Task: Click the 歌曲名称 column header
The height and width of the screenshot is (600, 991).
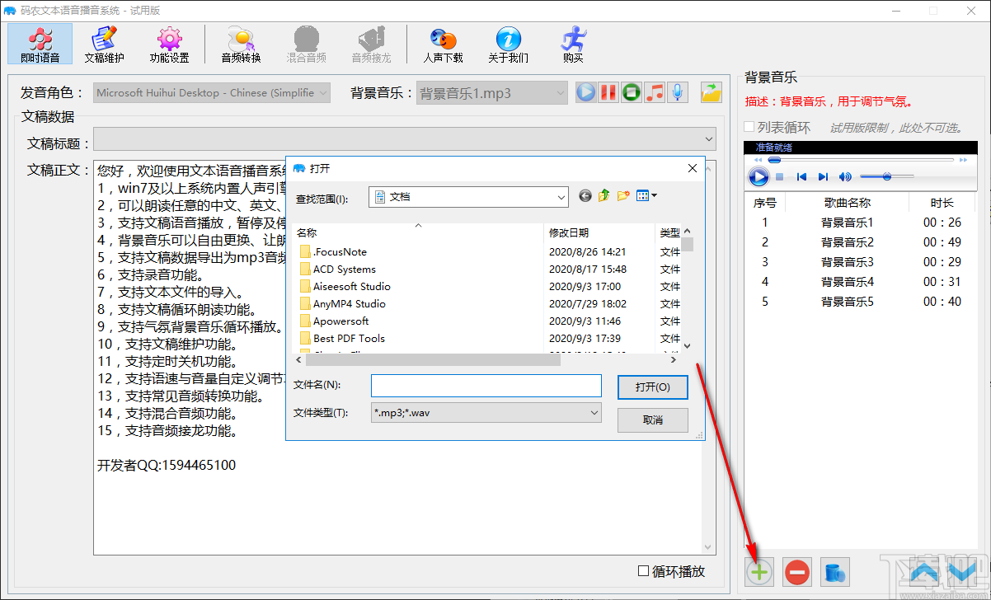Action: tap(847, 202)
